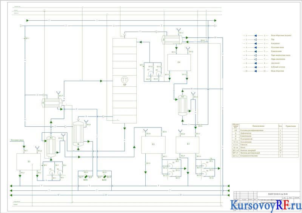Click the legend arrow for line 10
The width and height of the screenshot is (302, 213).
(x=256, y=71)
